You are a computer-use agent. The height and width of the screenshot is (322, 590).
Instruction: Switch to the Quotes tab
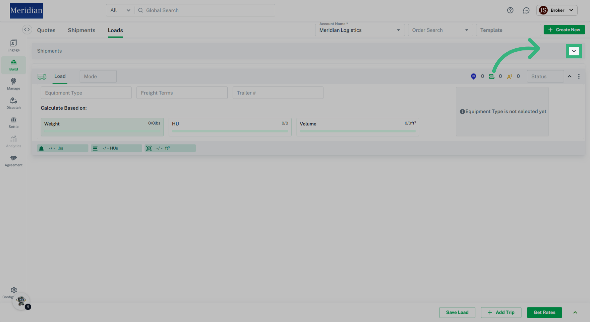[46, 30]
